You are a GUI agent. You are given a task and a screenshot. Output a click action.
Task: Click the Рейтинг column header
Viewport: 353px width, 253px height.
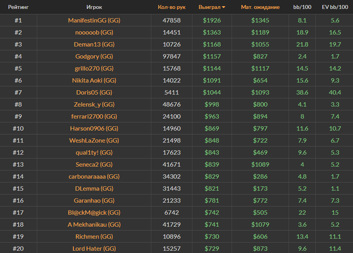(x=18, y=7)
